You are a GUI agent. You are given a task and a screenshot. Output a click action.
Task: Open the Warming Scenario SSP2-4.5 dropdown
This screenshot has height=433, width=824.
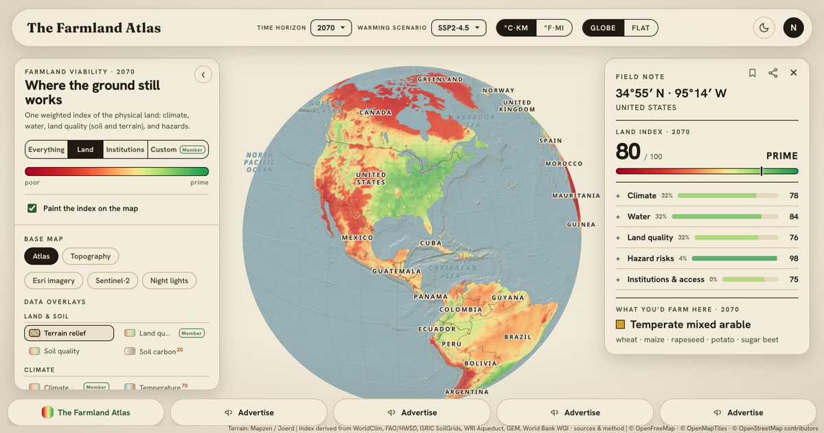click(459, 28)
